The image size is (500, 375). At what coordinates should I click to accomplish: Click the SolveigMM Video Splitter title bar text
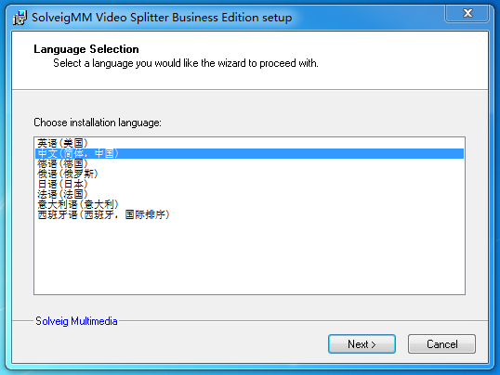(x=162, y=18)
